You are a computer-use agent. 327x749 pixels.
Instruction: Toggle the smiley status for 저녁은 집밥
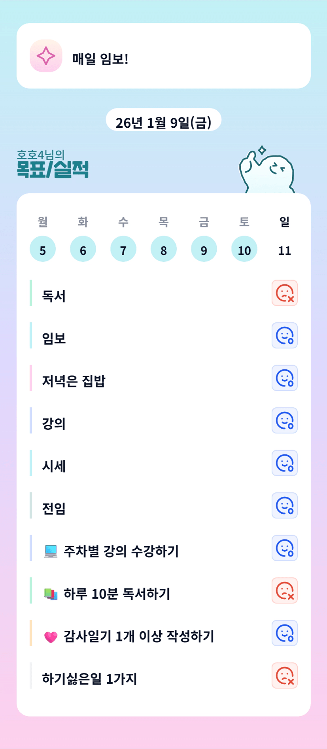[284, 378]
